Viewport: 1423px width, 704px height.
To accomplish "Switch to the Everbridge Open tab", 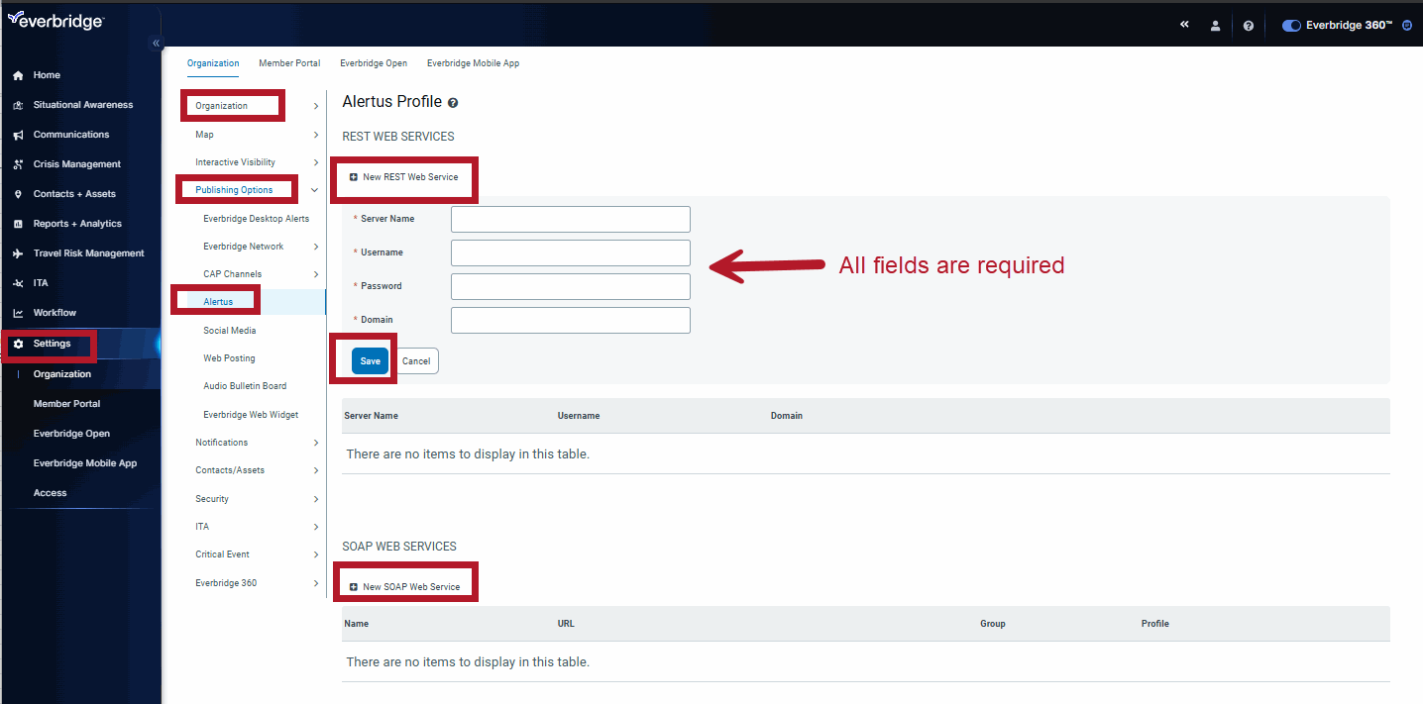I will pos(374,63).
